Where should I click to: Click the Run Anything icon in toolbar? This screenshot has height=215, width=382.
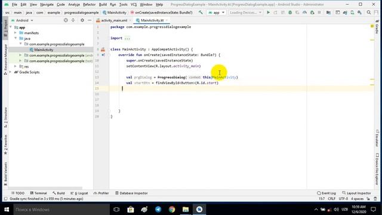(337, 12)
